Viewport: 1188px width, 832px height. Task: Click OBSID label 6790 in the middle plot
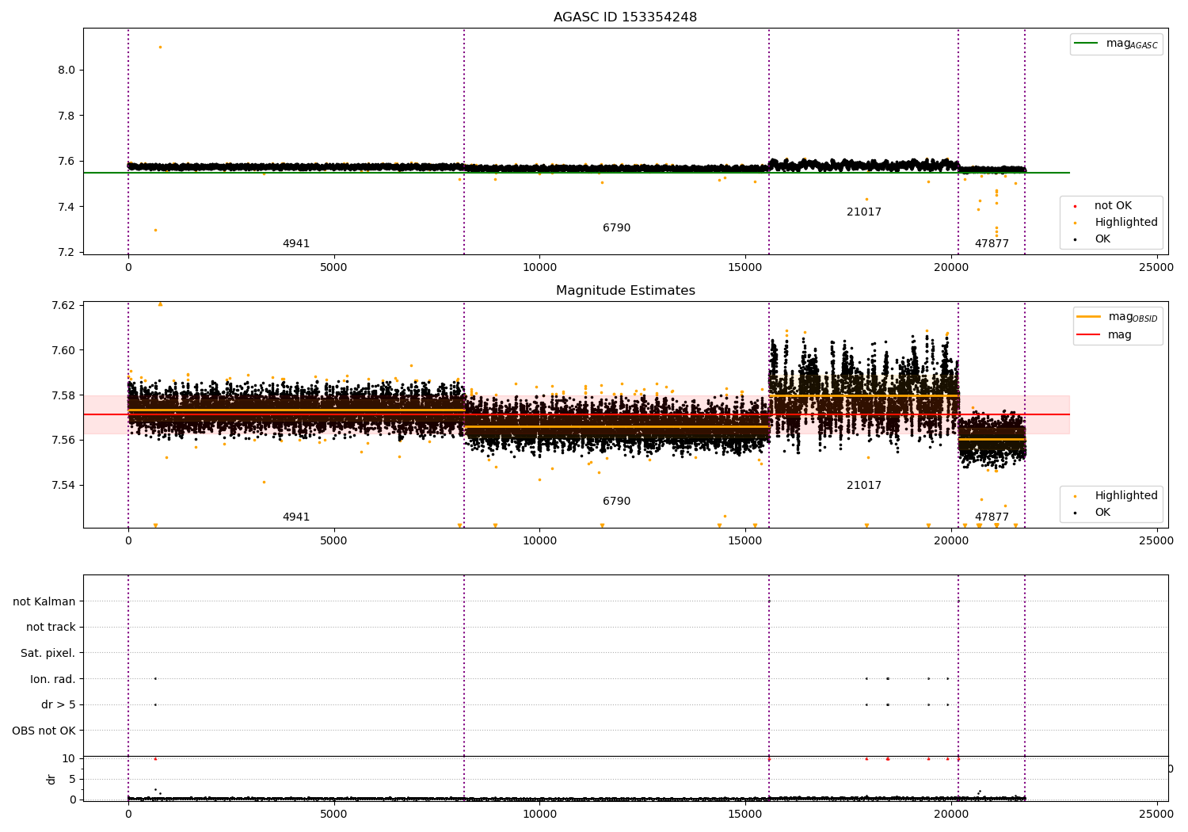pos(616,502)
